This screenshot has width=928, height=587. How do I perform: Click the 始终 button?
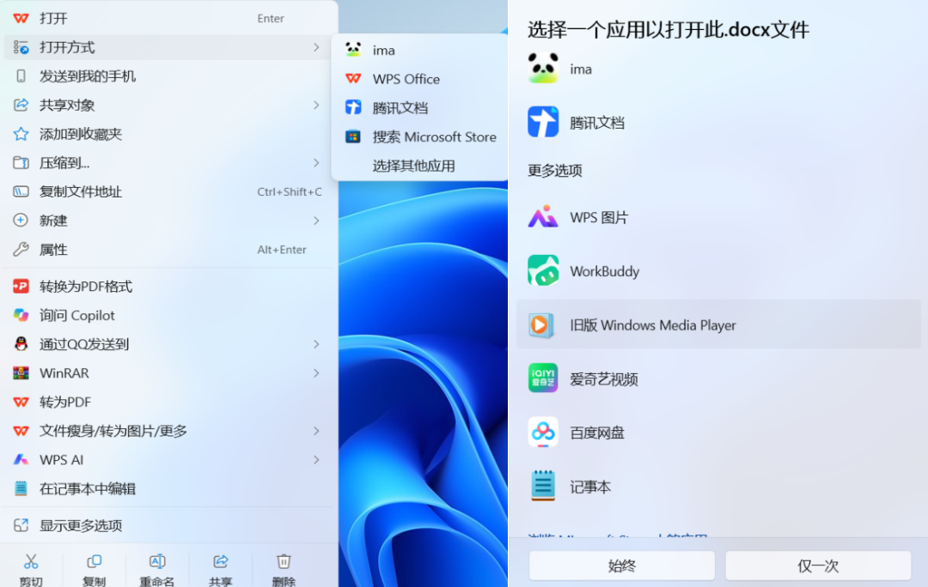[621, 566]
